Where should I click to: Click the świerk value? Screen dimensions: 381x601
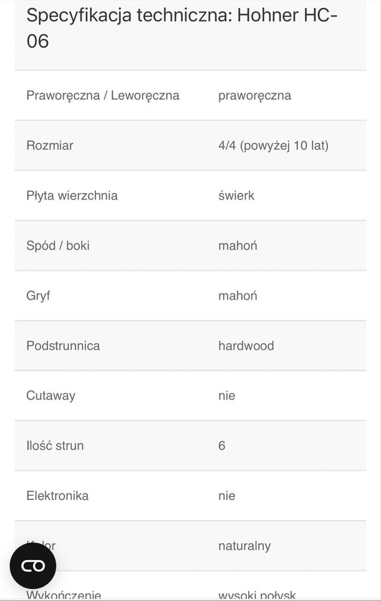click(x=236, y=195)
